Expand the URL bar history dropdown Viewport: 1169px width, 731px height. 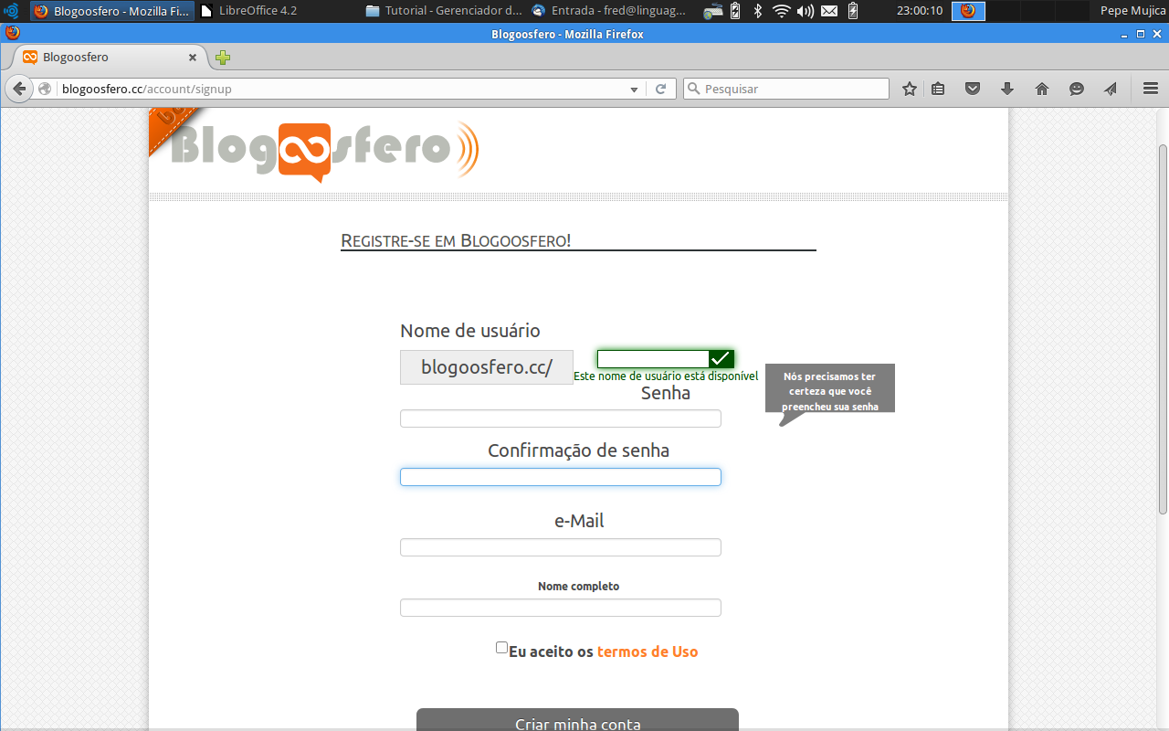(x=635, y=90)
